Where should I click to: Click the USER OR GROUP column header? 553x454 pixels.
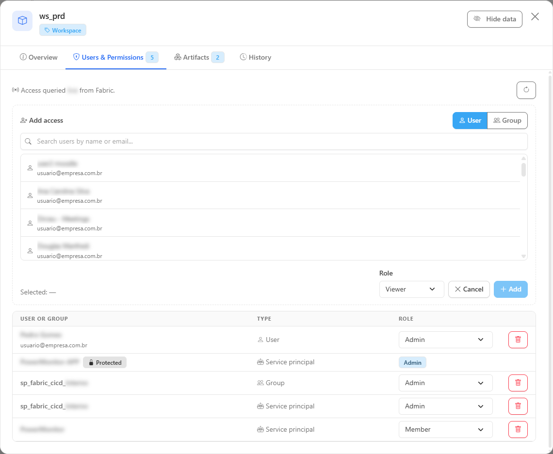pos(44,319)
